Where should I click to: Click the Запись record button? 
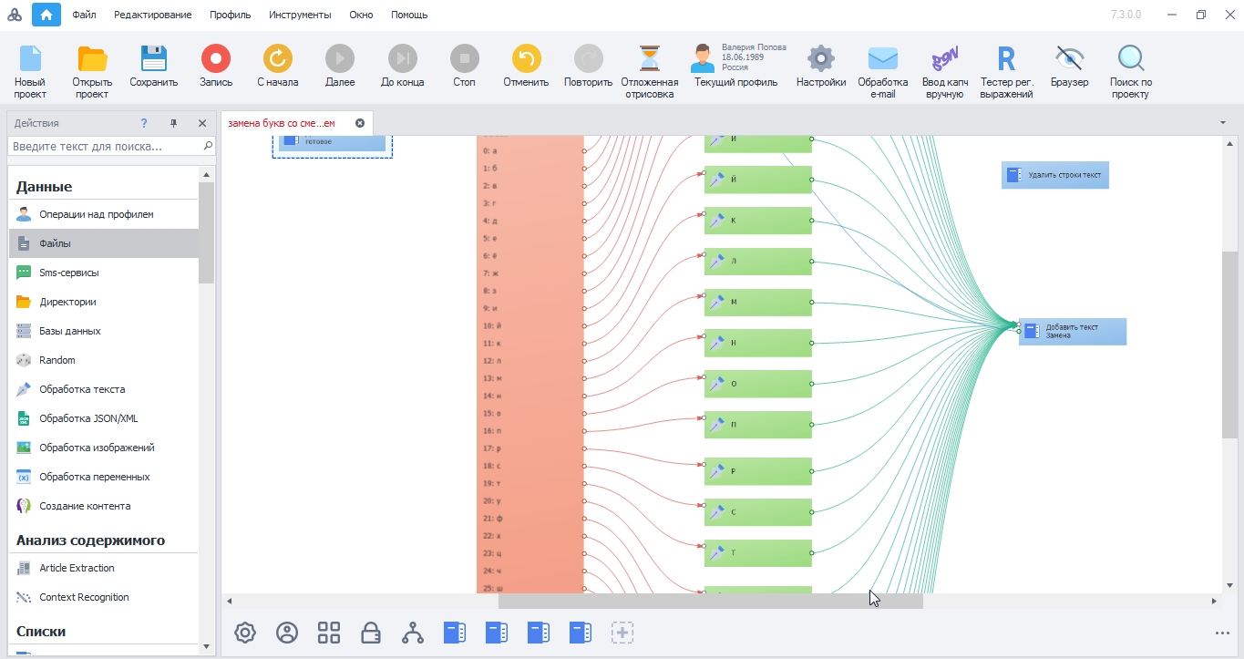(216, 60)
